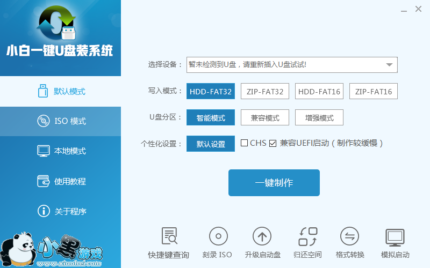Click 格式转换 text label

tap(350, 255)
